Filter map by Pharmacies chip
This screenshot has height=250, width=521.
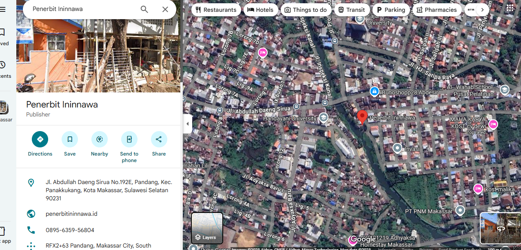tap(437, 10)
